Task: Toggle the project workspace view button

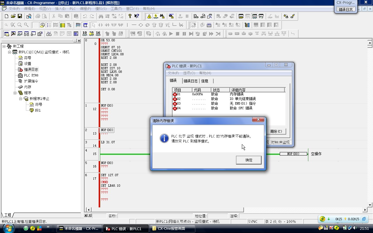Action: 6,34
